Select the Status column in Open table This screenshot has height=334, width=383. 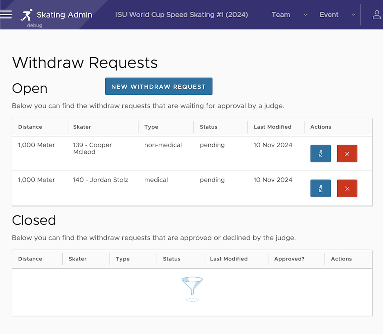(209, 127)
